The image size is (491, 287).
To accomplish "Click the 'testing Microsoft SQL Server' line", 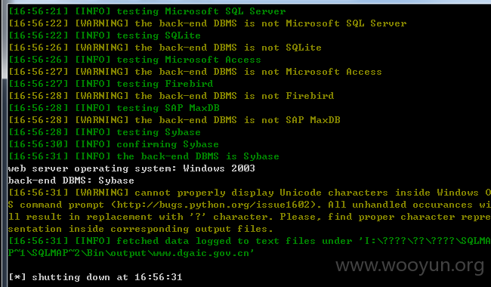I will point(147,11).
